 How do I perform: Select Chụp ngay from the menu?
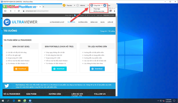pos(97,9)
